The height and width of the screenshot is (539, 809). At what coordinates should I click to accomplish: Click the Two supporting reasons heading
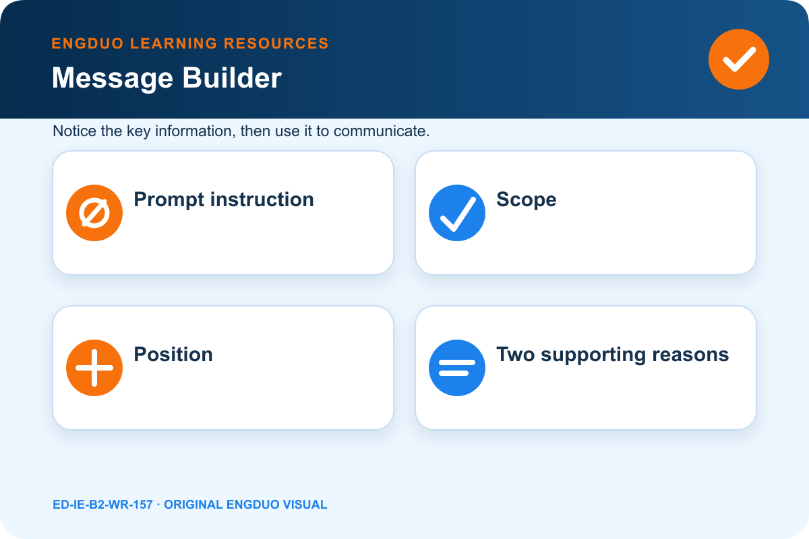click(x=613, y=354)
